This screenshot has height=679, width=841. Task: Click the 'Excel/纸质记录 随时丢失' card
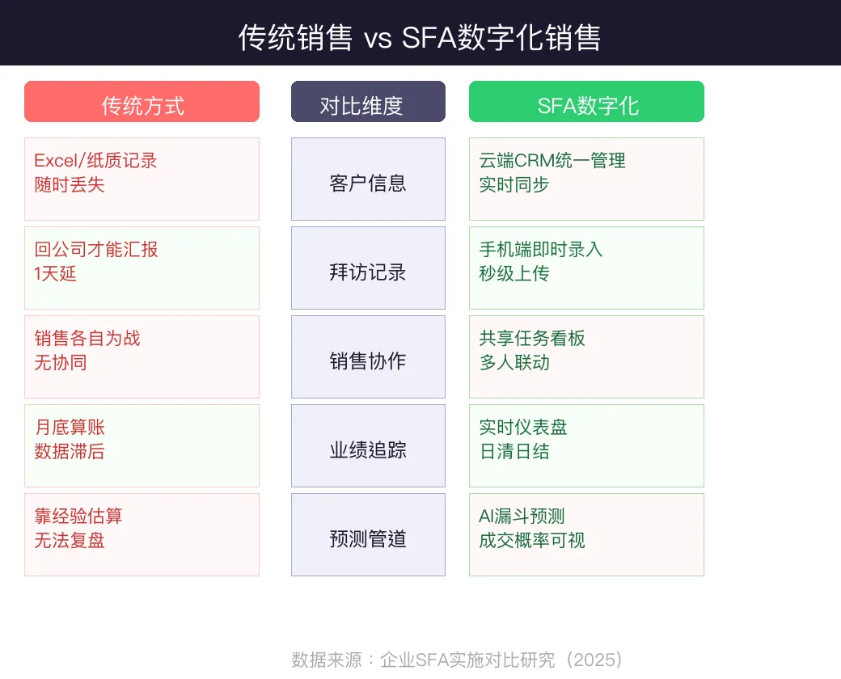(142, 179)
